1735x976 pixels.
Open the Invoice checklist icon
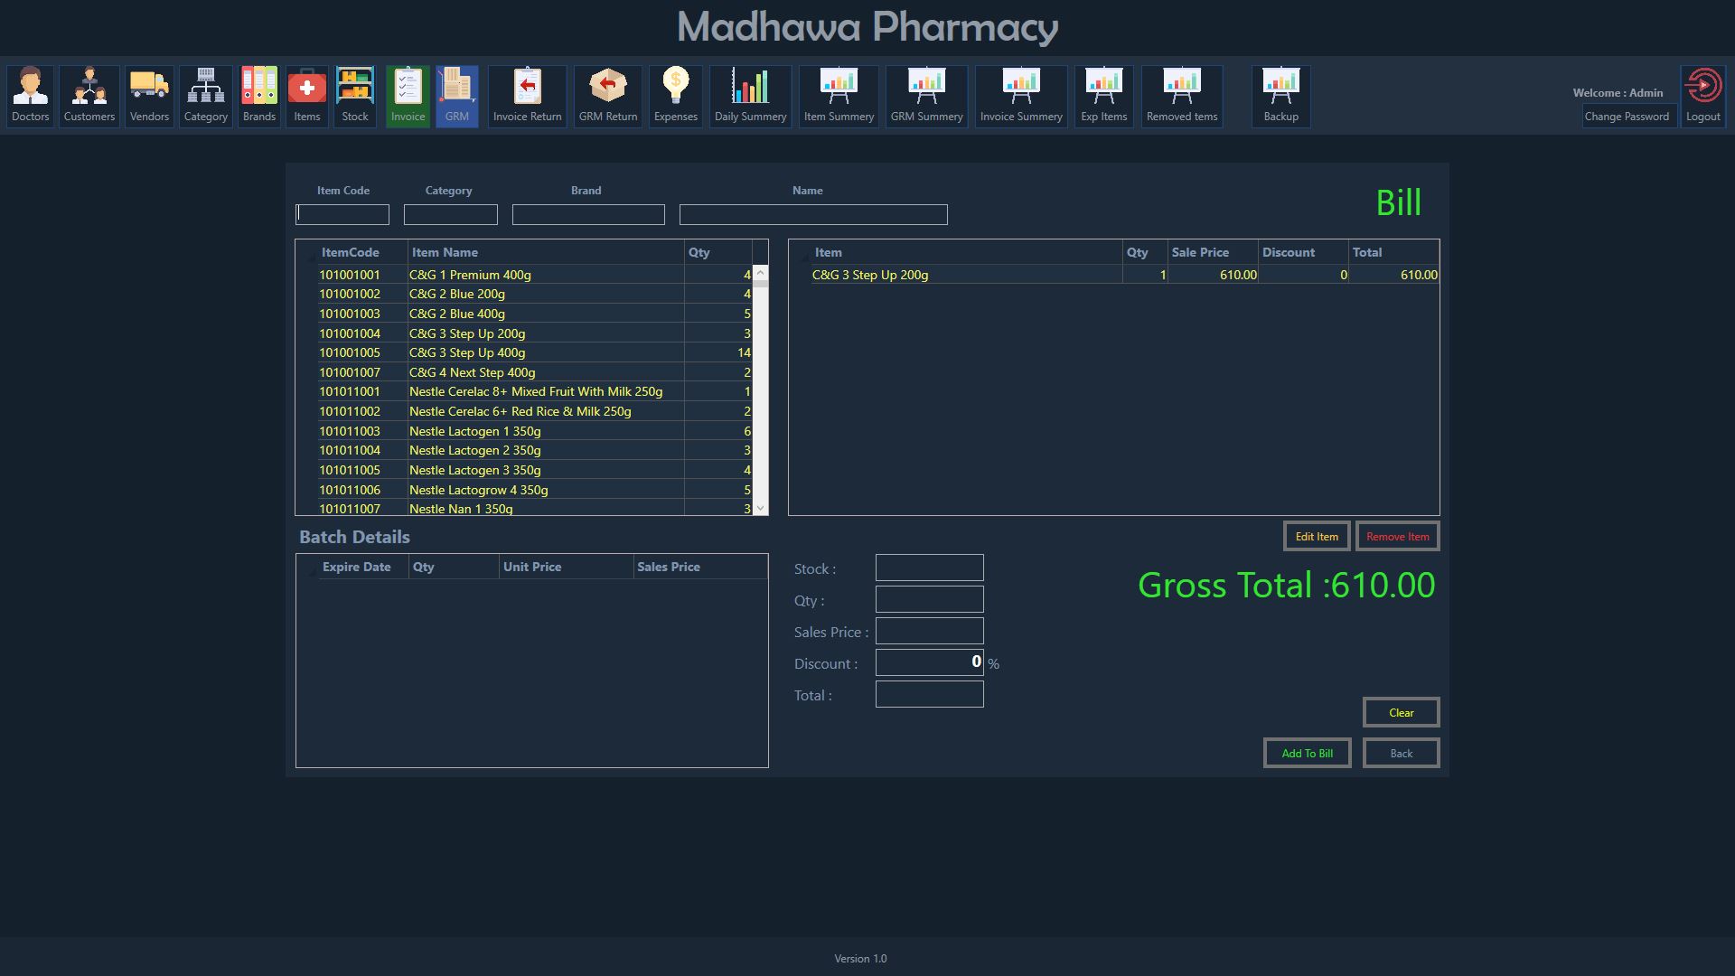click(x=408, y=96)
